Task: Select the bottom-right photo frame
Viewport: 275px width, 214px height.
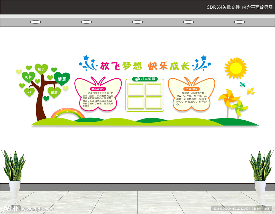Action: pos(154,102)
